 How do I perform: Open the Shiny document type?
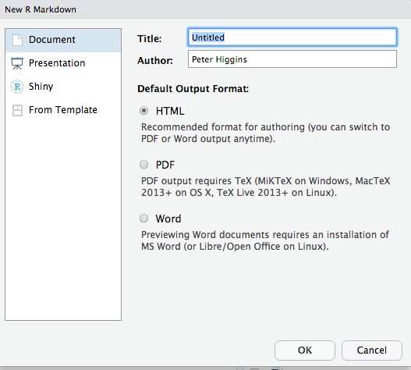coord(63,87)
